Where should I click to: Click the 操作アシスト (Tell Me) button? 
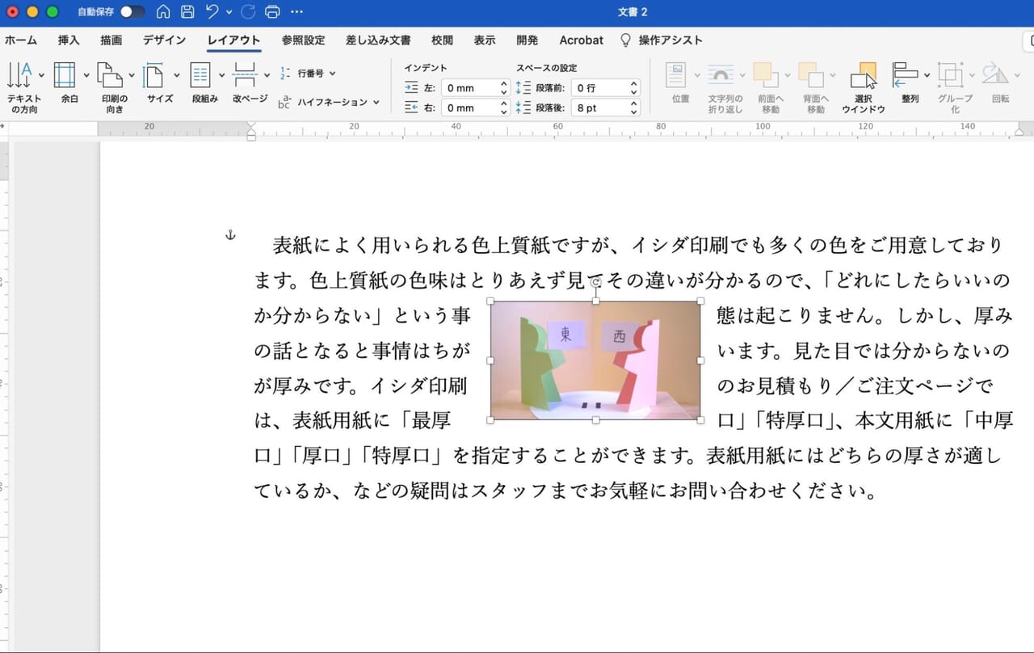coord(671,40)
